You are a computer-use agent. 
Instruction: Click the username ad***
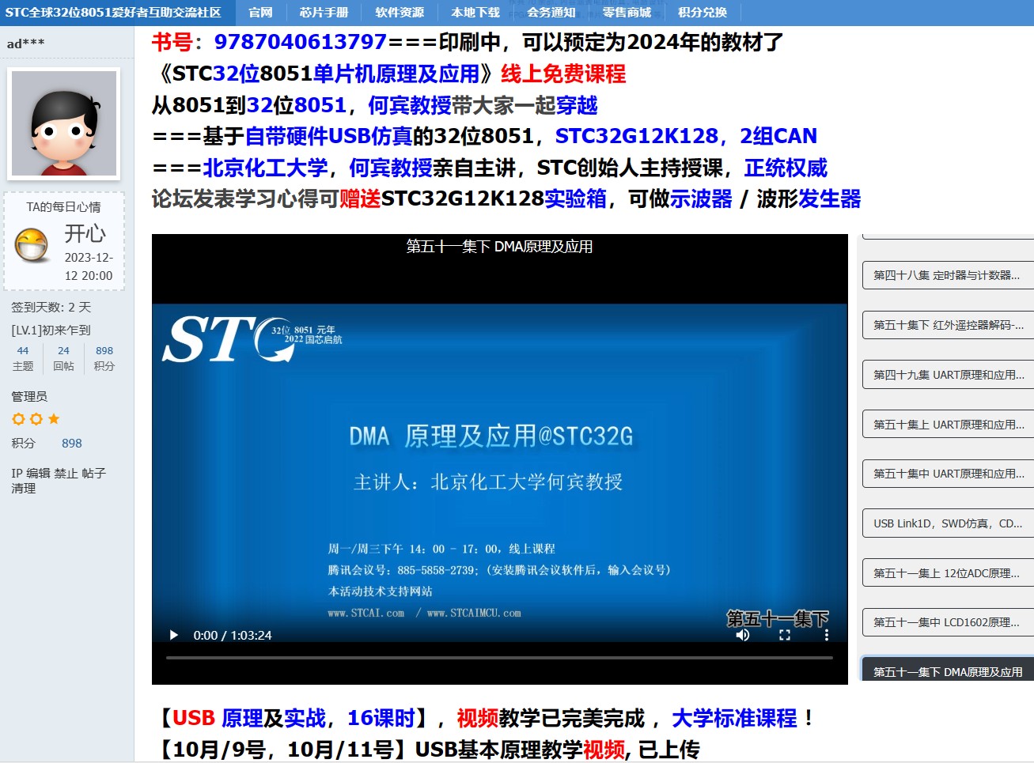[x=25, y=43]
